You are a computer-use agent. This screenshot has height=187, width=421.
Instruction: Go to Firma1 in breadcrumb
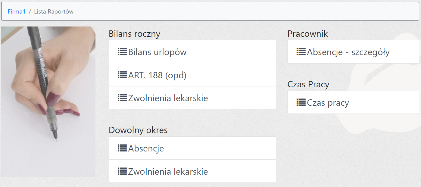coord(17,12)
